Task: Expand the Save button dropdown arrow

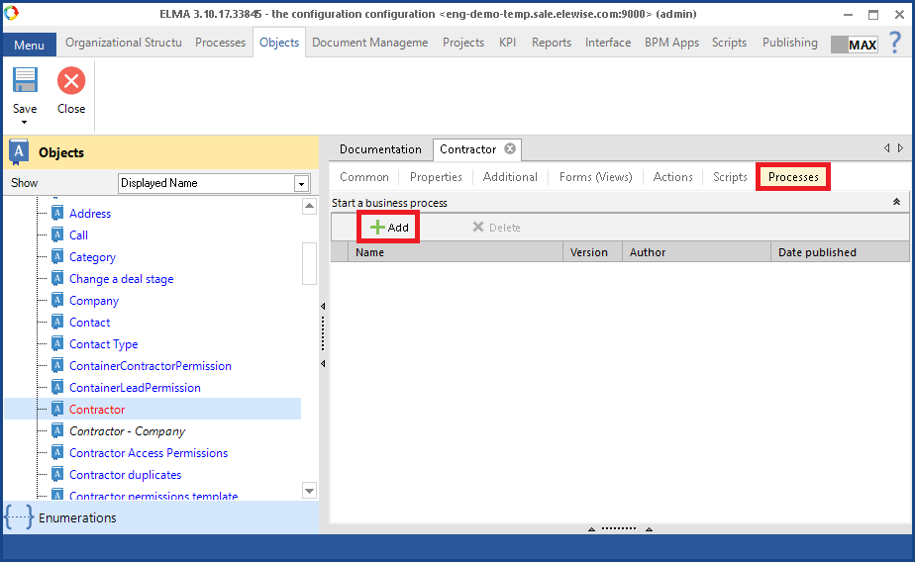Action: tap(25, 123)
